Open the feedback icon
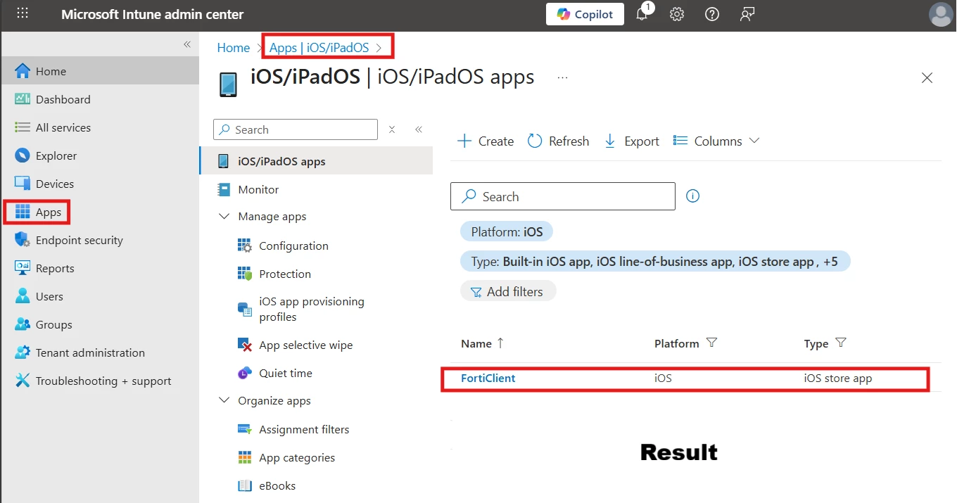Viewport: 957px width, 503px height. (x=747, y=14)
